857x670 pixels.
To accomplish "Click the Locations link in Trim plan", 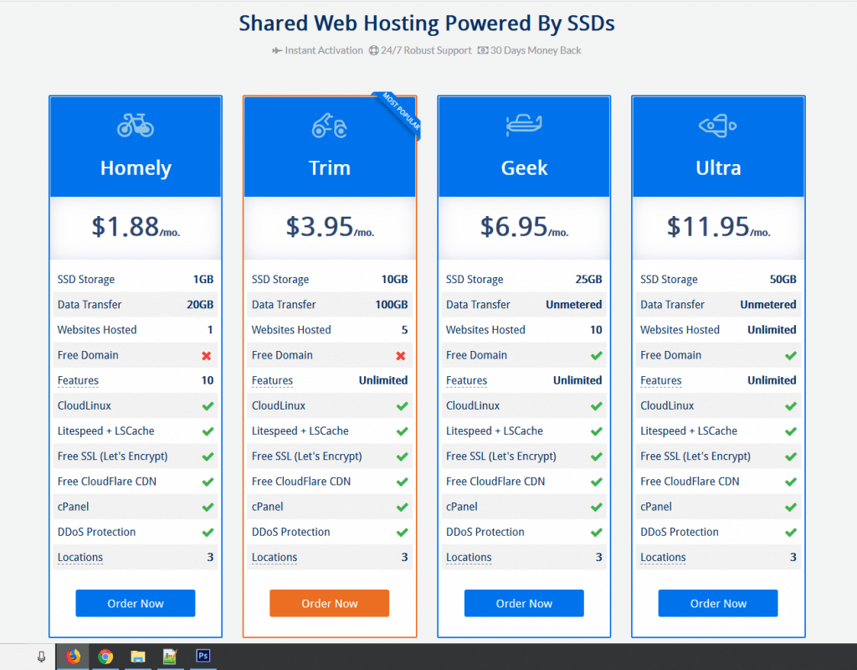I will coord(275,557).
